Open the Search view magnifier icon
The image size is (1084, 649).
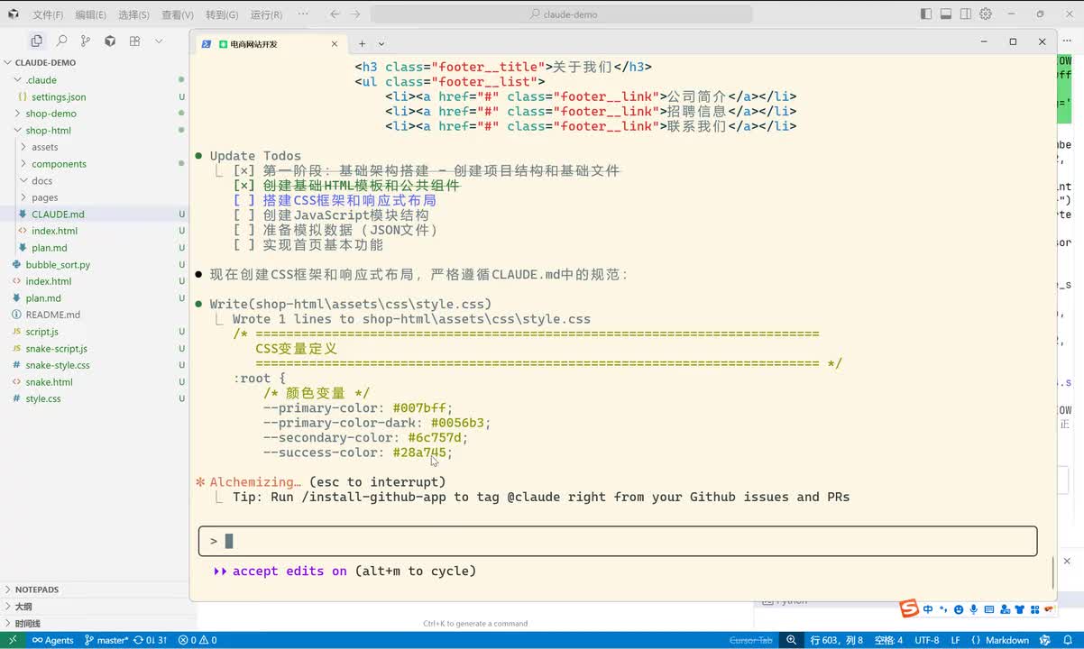(x=61, y=41)
